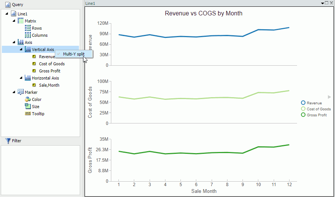Toggle Cost of Goods legend series

click(x=318, y=109)
